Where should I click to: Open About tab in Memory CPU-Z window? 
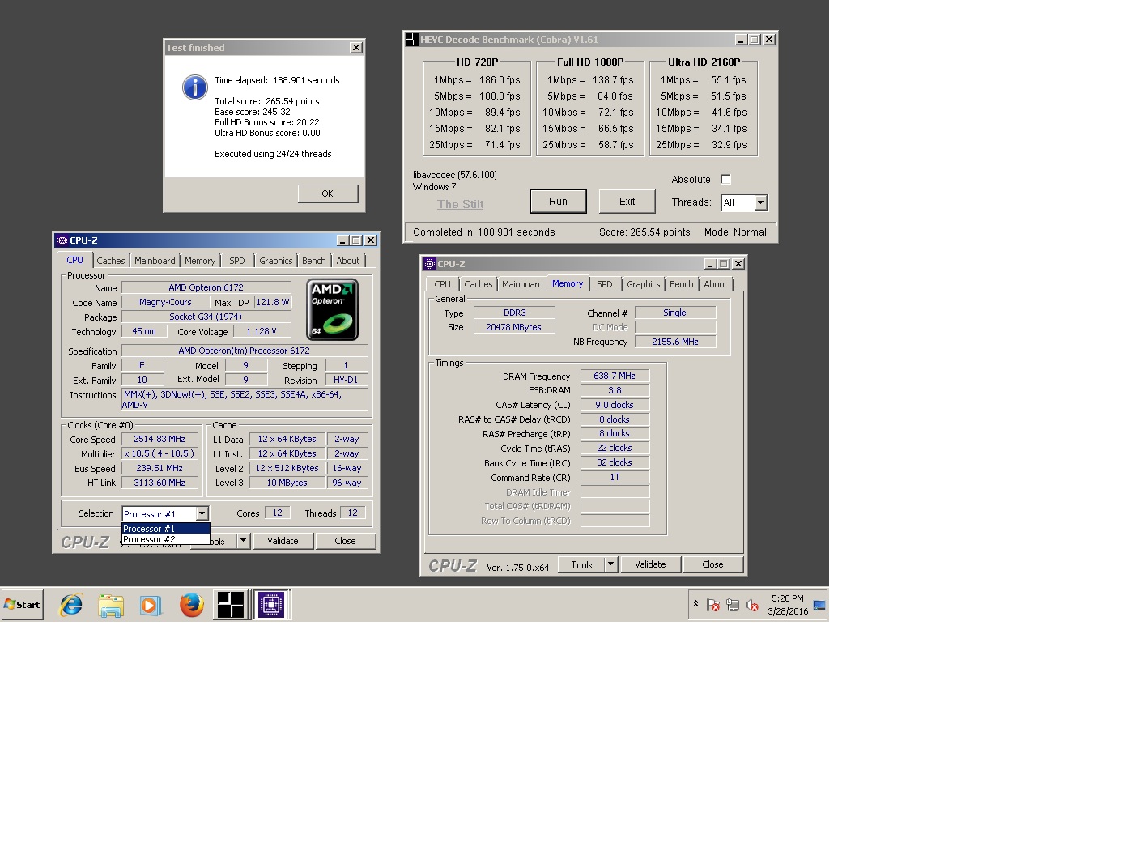[x=716, y=284]
